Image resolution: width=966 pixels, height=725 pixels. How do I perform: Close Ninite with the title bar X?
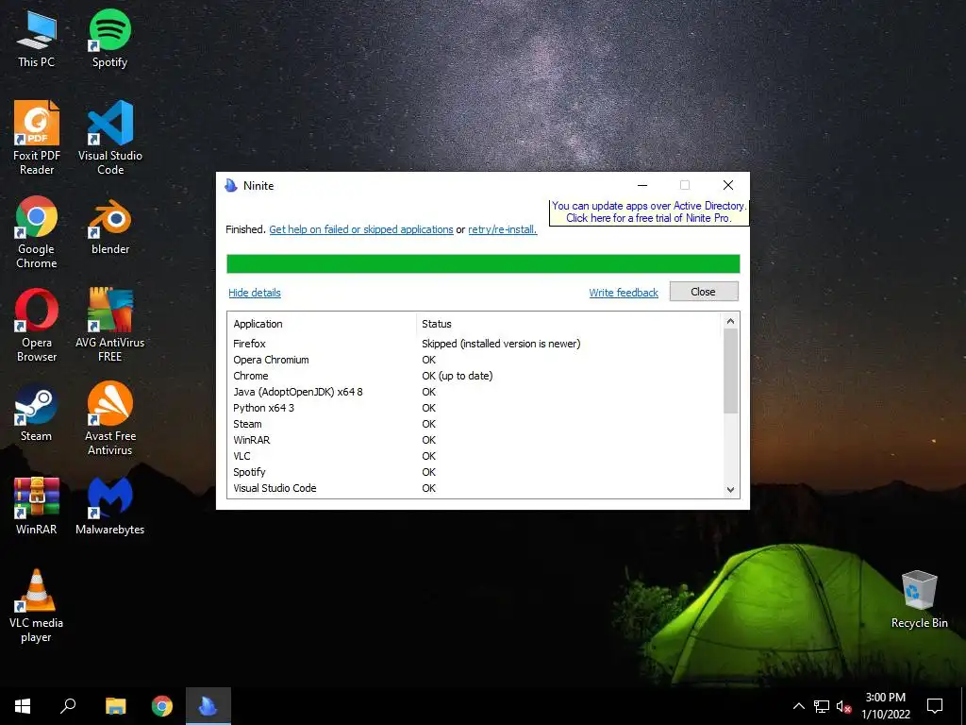pos(728,185)
